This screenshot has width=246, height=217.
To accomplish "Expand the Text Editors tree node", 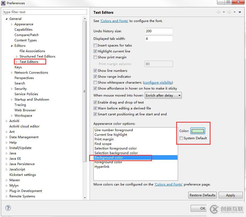I will click(x=17, y=62).
